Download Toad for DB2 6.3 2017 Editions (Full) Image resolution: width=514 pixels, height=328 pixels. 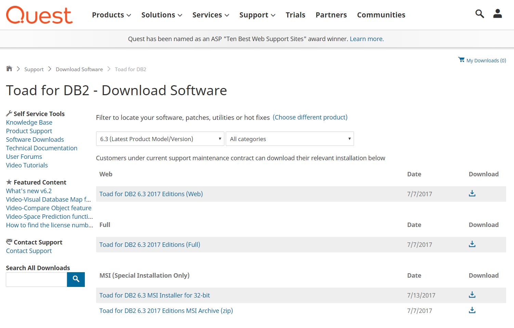tap(472, 244)
